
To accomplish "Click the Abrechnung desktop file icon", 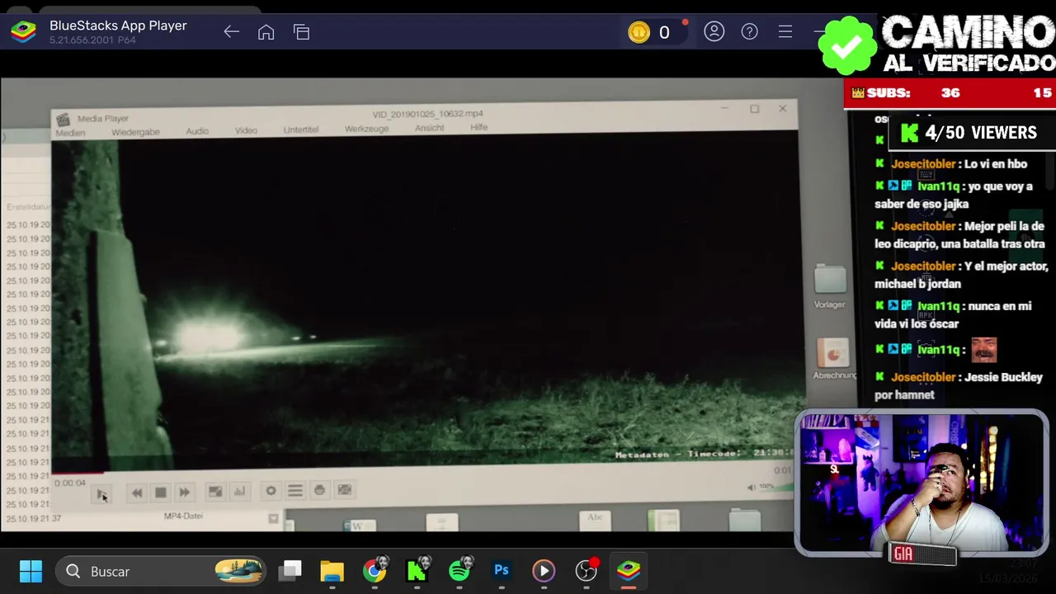I will pos(833,359).
